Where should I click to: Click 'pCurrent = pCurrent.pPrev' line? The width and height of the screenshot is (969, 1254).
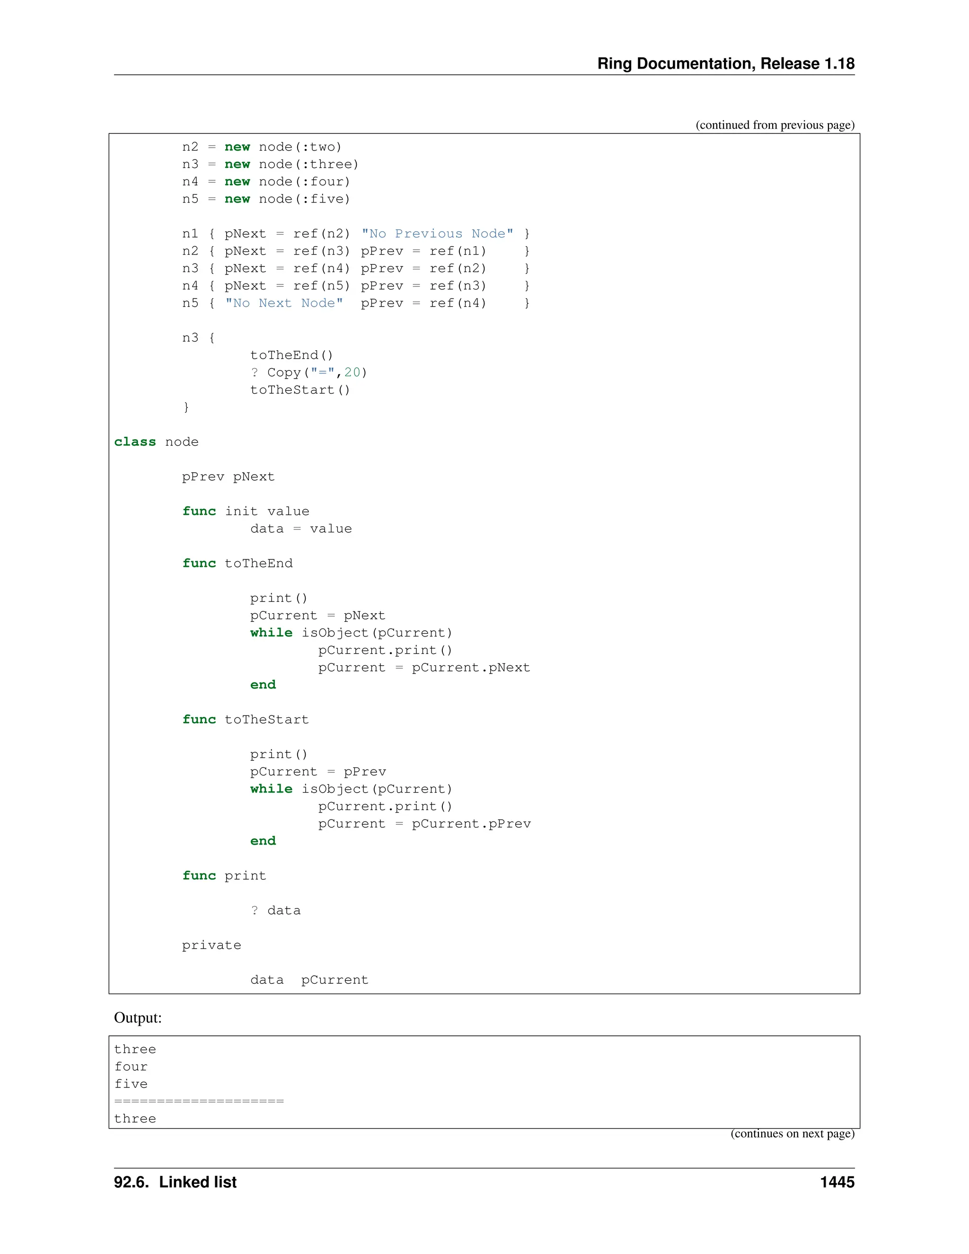pyautogui.click(x=425, y=823)
